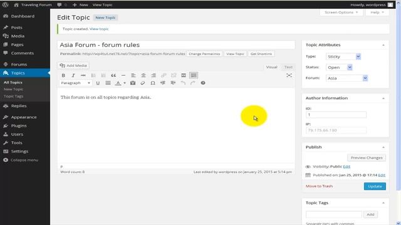Justify the text alignment
The width and height of the screenshot is (401, 225).
[x=108, y=83]
